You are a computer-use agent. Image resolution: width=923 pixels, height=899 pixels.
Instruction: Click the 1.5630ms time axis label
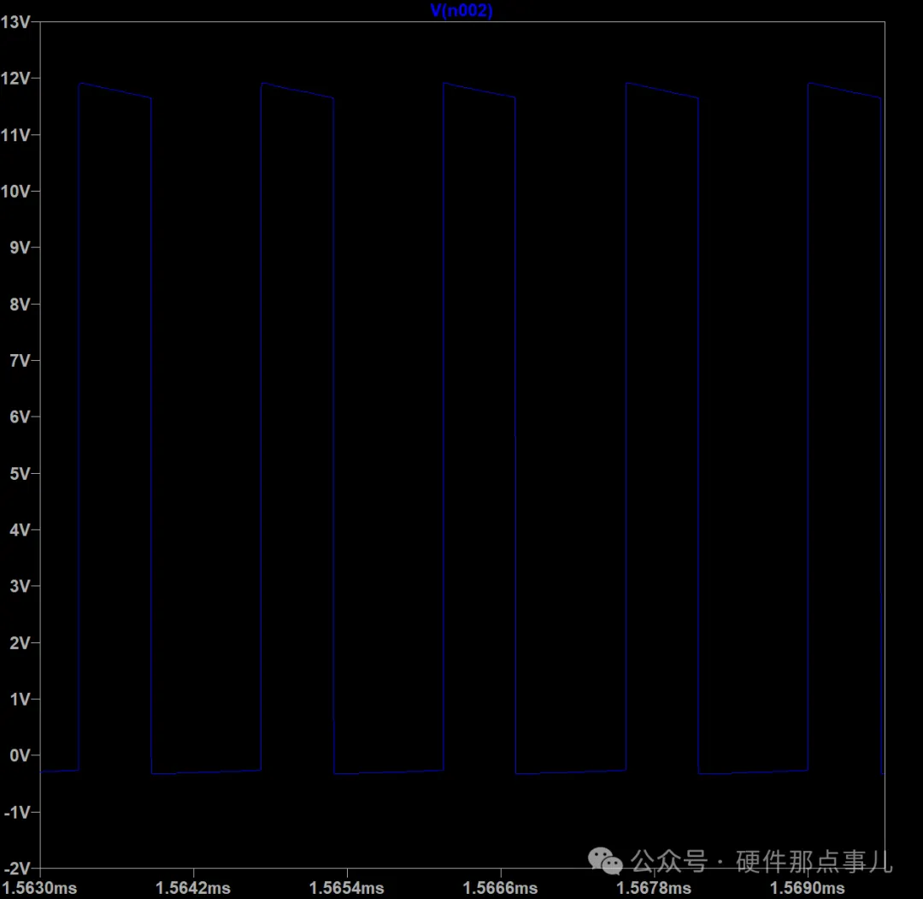pos(40,888)
